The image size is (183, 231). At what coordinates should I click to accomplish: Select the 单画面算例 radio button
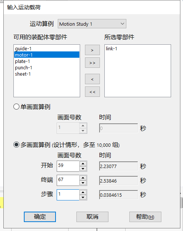pos(16,107)
